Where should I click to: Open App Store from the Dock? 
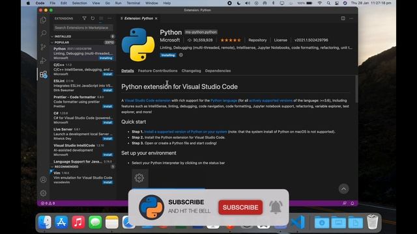tap(61, 222)
